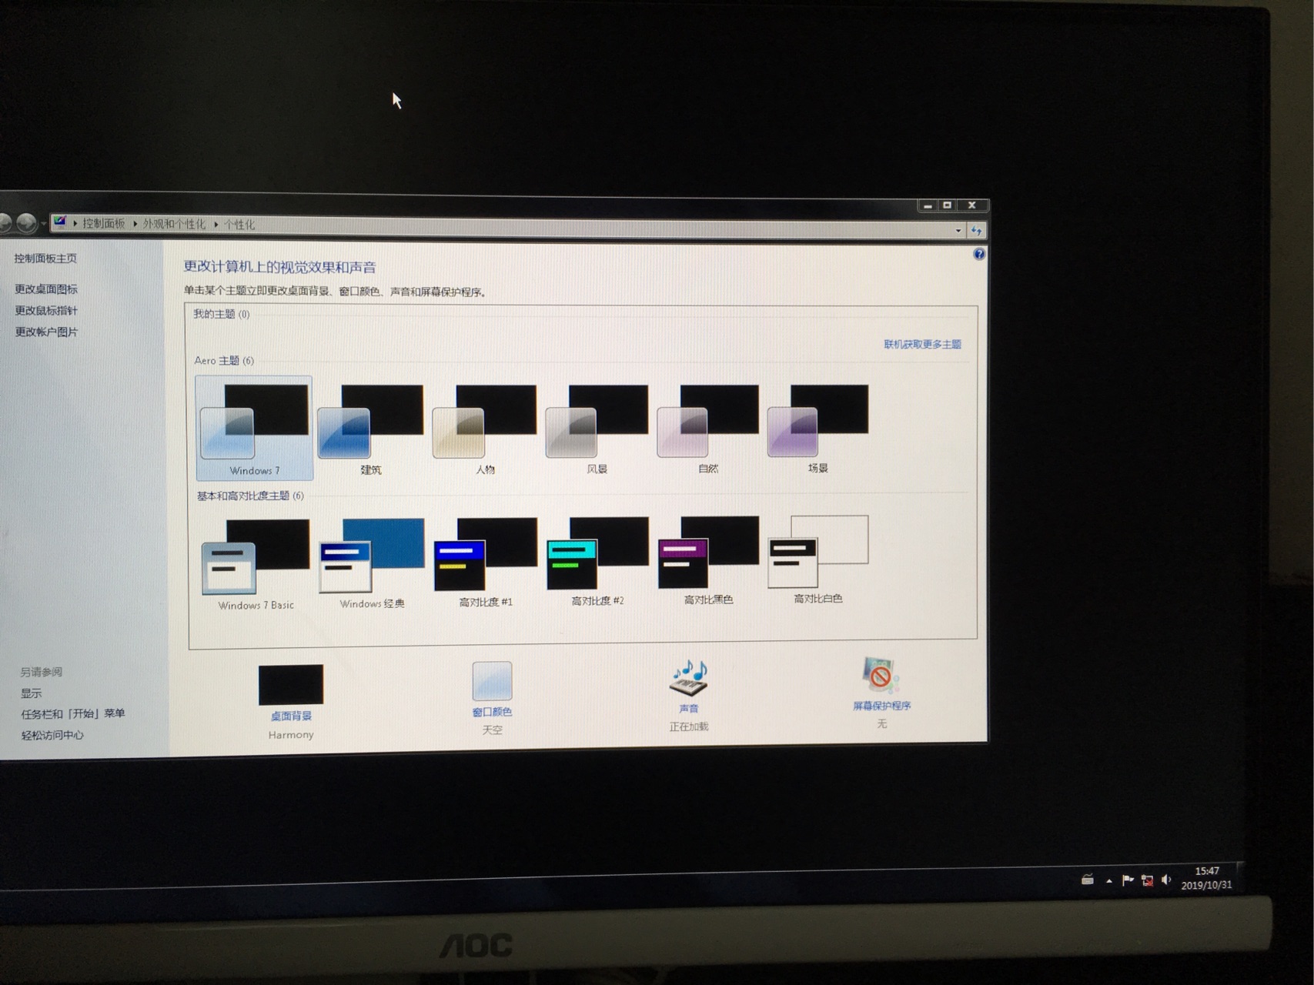Viewport: 1314px width, 985px height.
Task: Open the network tray icon
Action: pos(1147,880)
